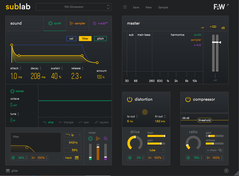Toggle the compressor power button

[x=188, y=99]
